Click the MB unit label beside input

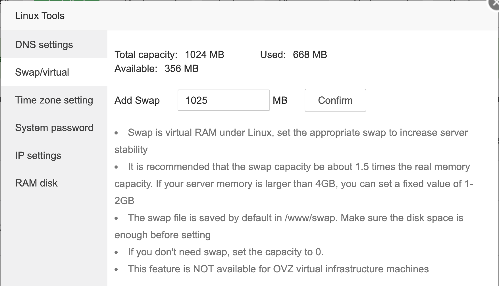(x=280, y=100)
